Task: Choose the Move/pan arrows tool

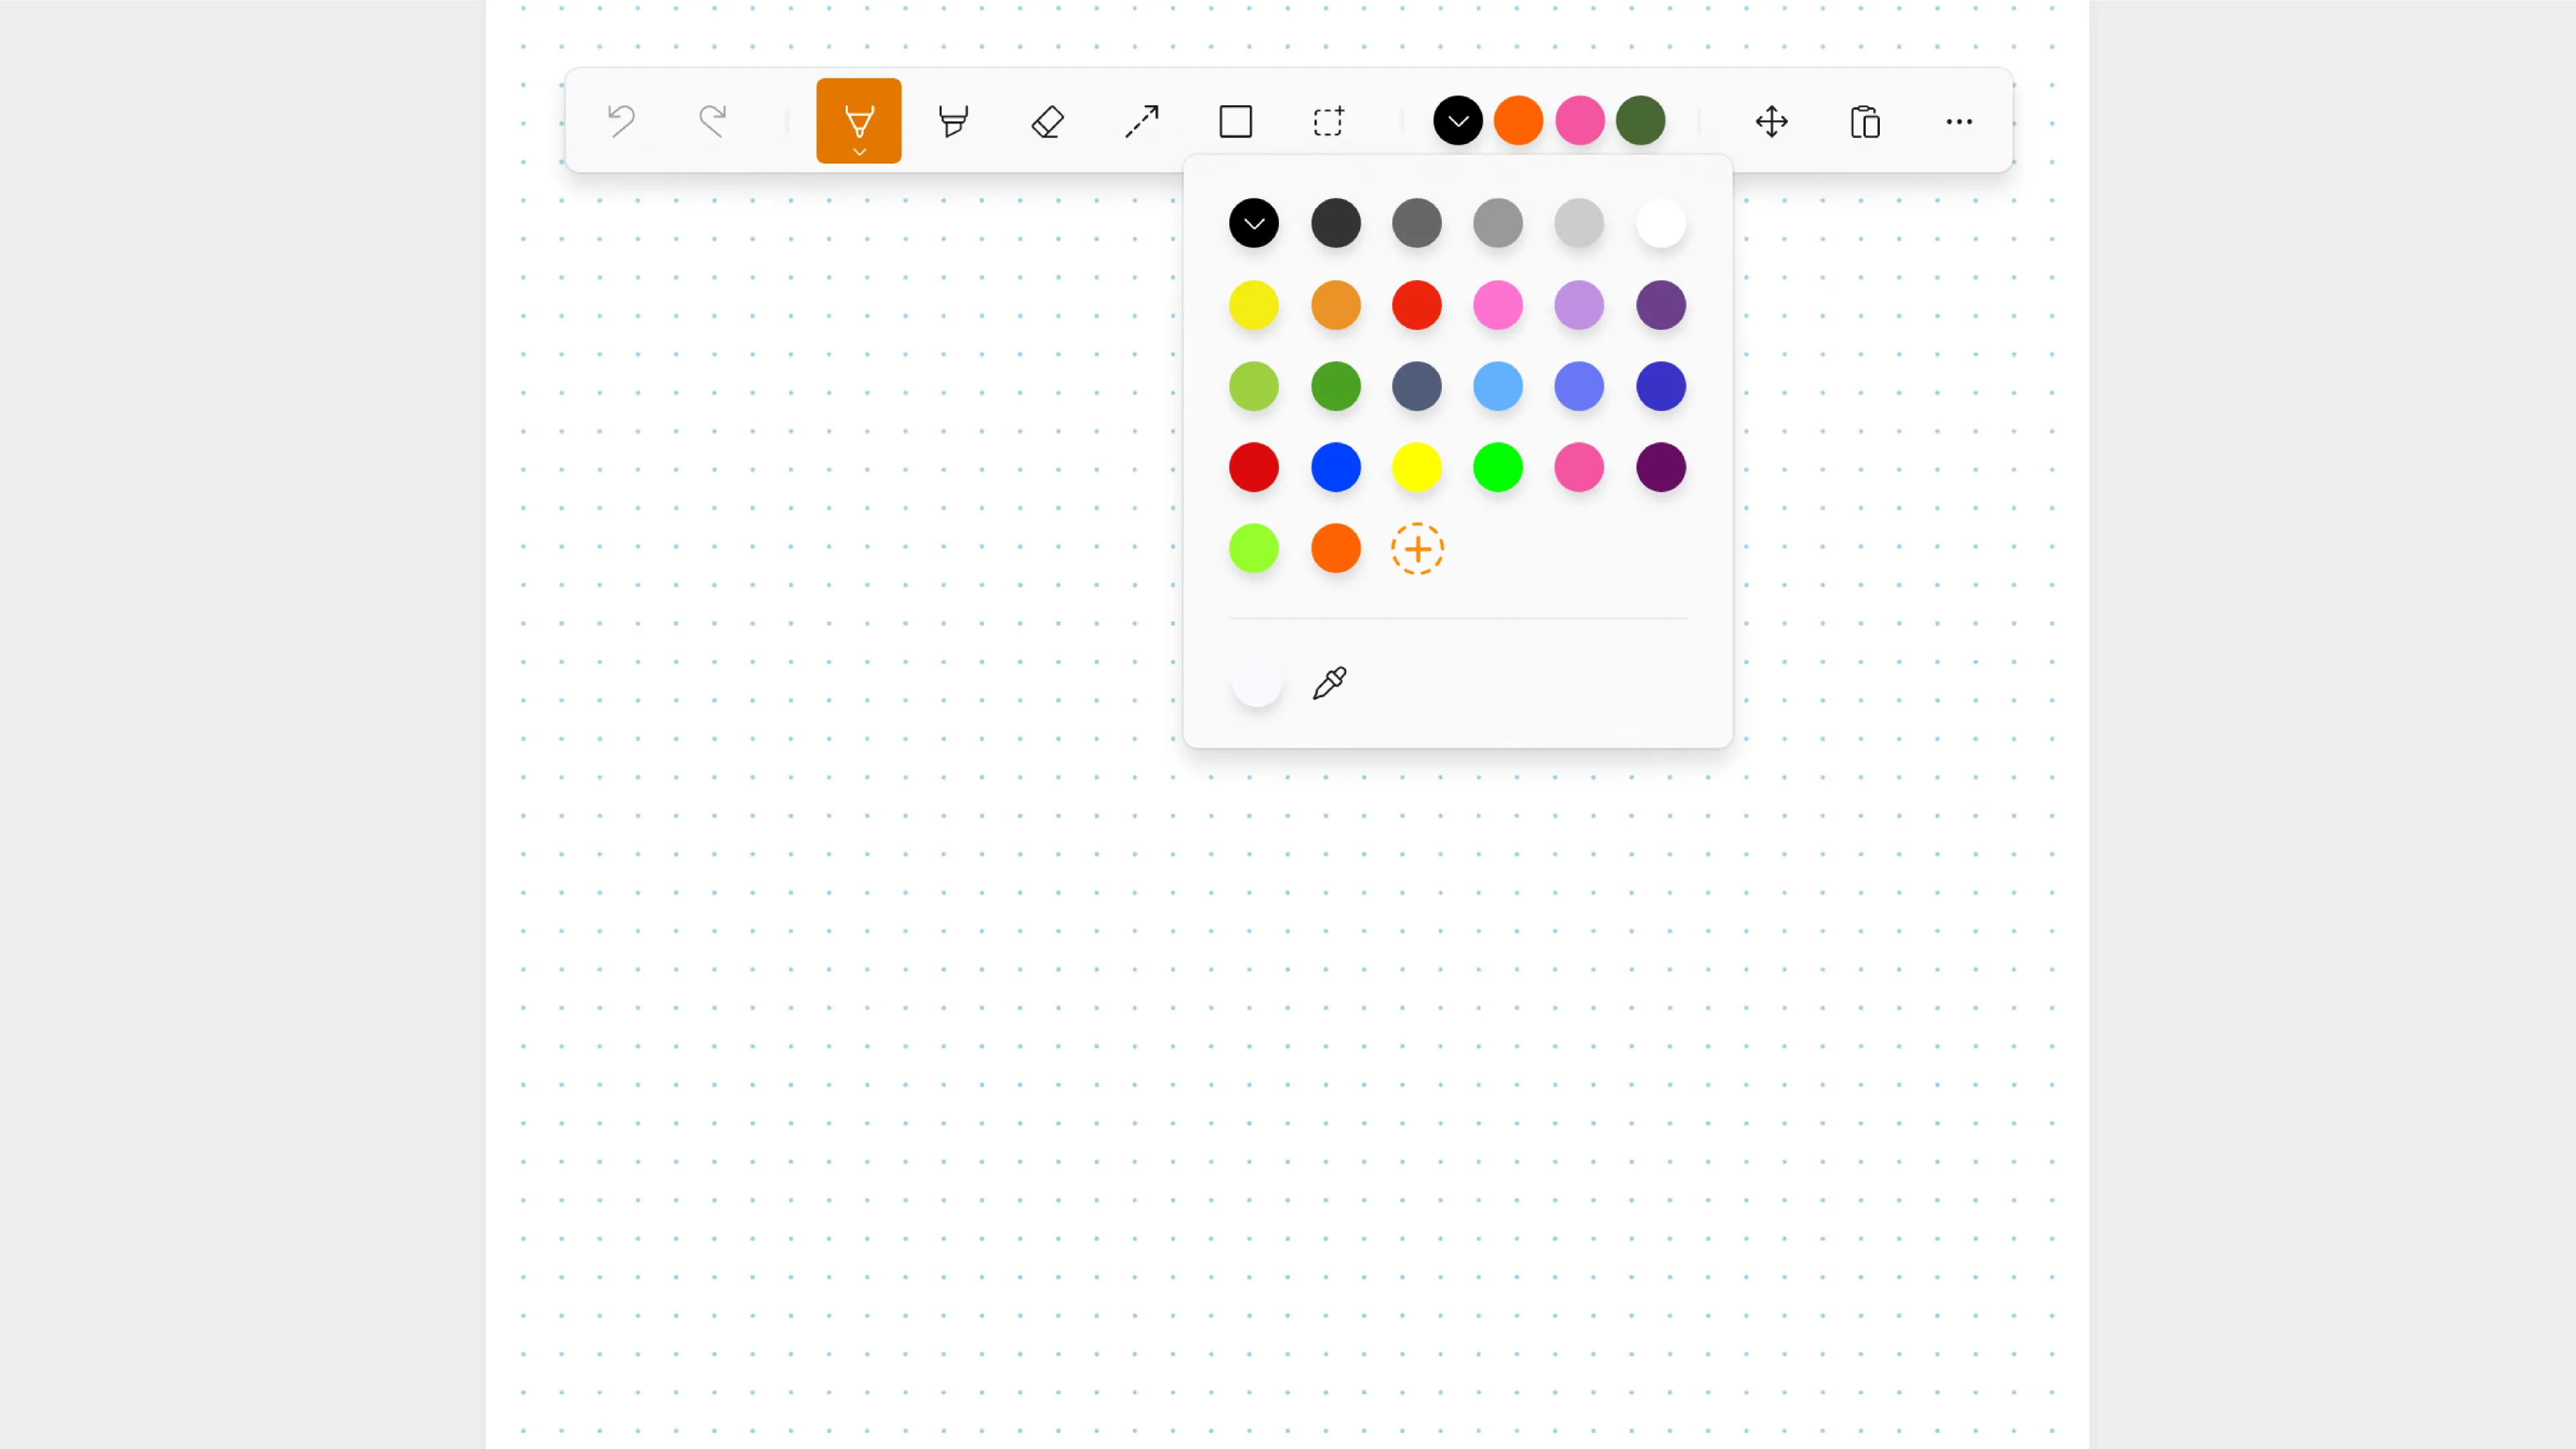Action: coord(1771,122)
